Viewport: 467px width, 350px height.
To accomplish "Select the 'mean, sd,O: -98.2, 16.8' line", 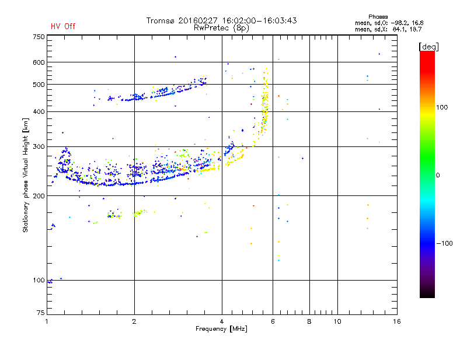I will click(389, 23).
